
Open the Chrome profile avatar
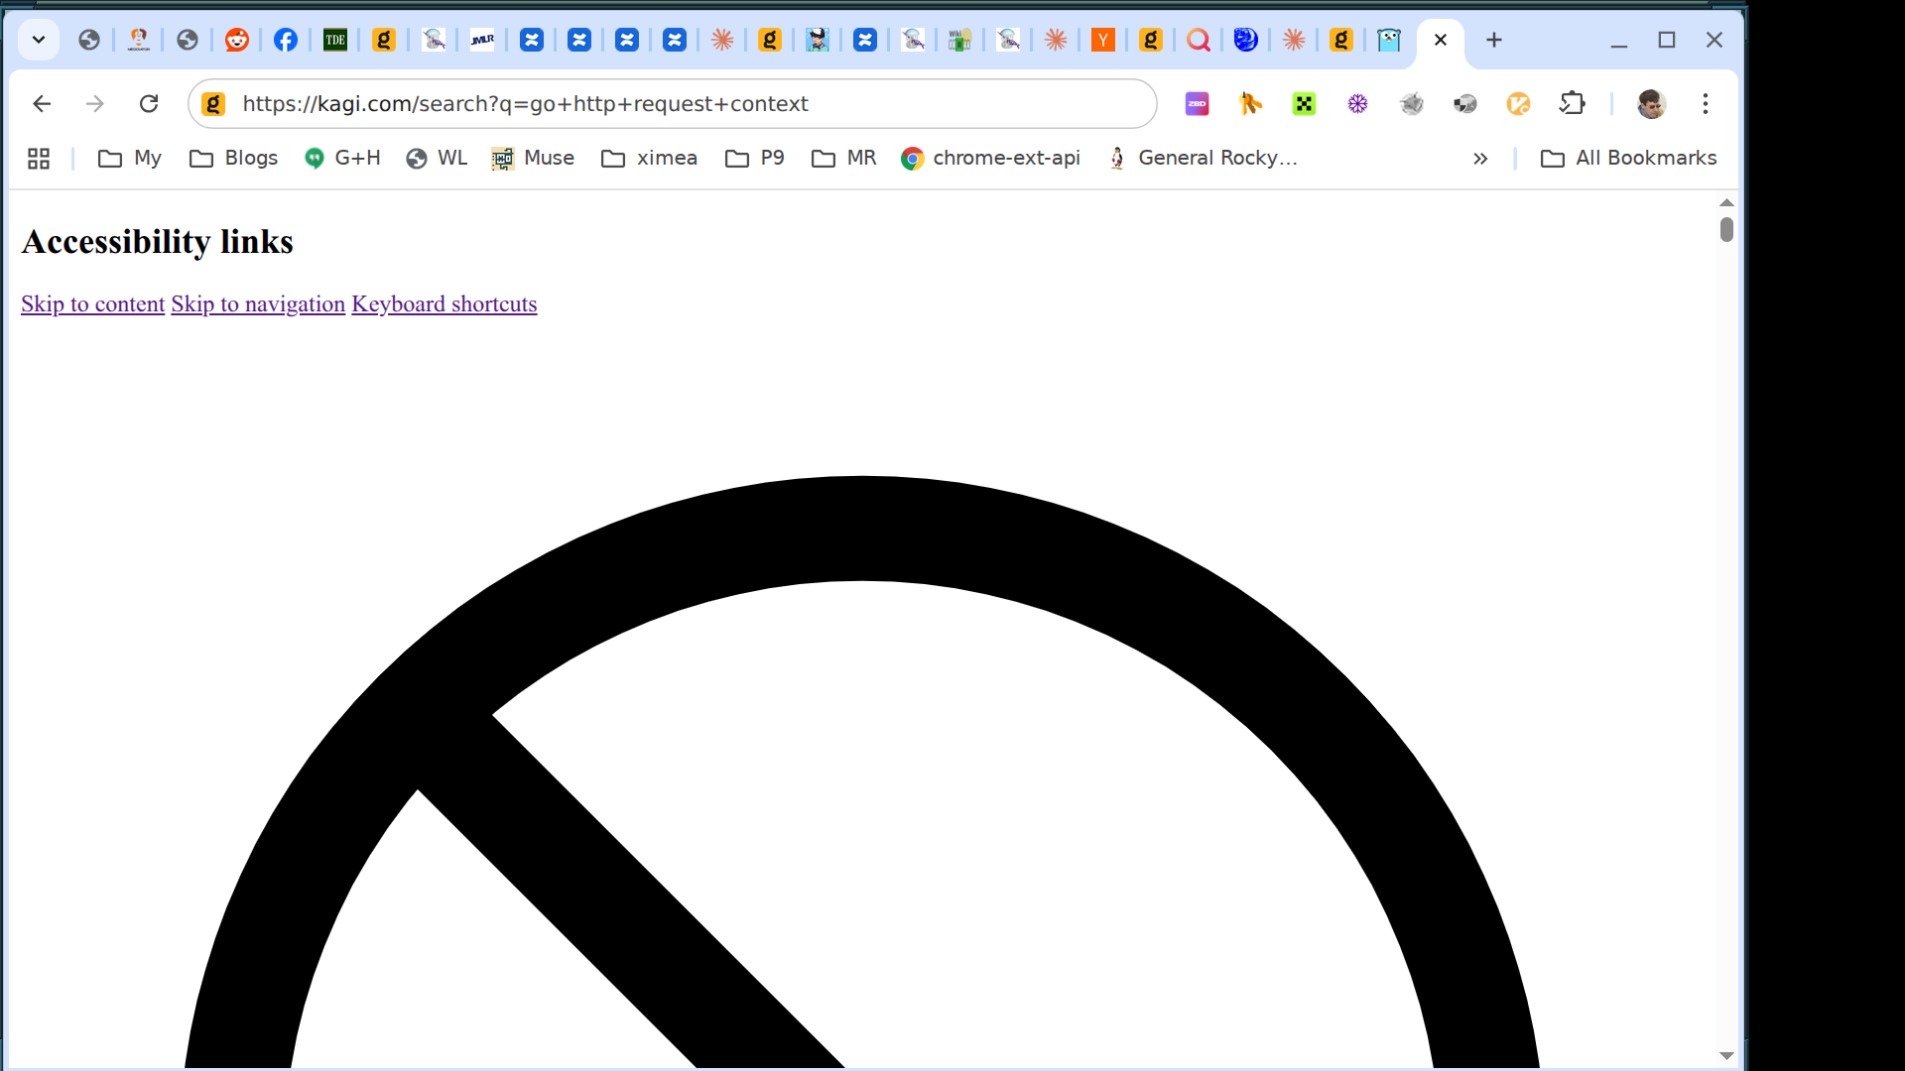click(x=1651, y=104)
